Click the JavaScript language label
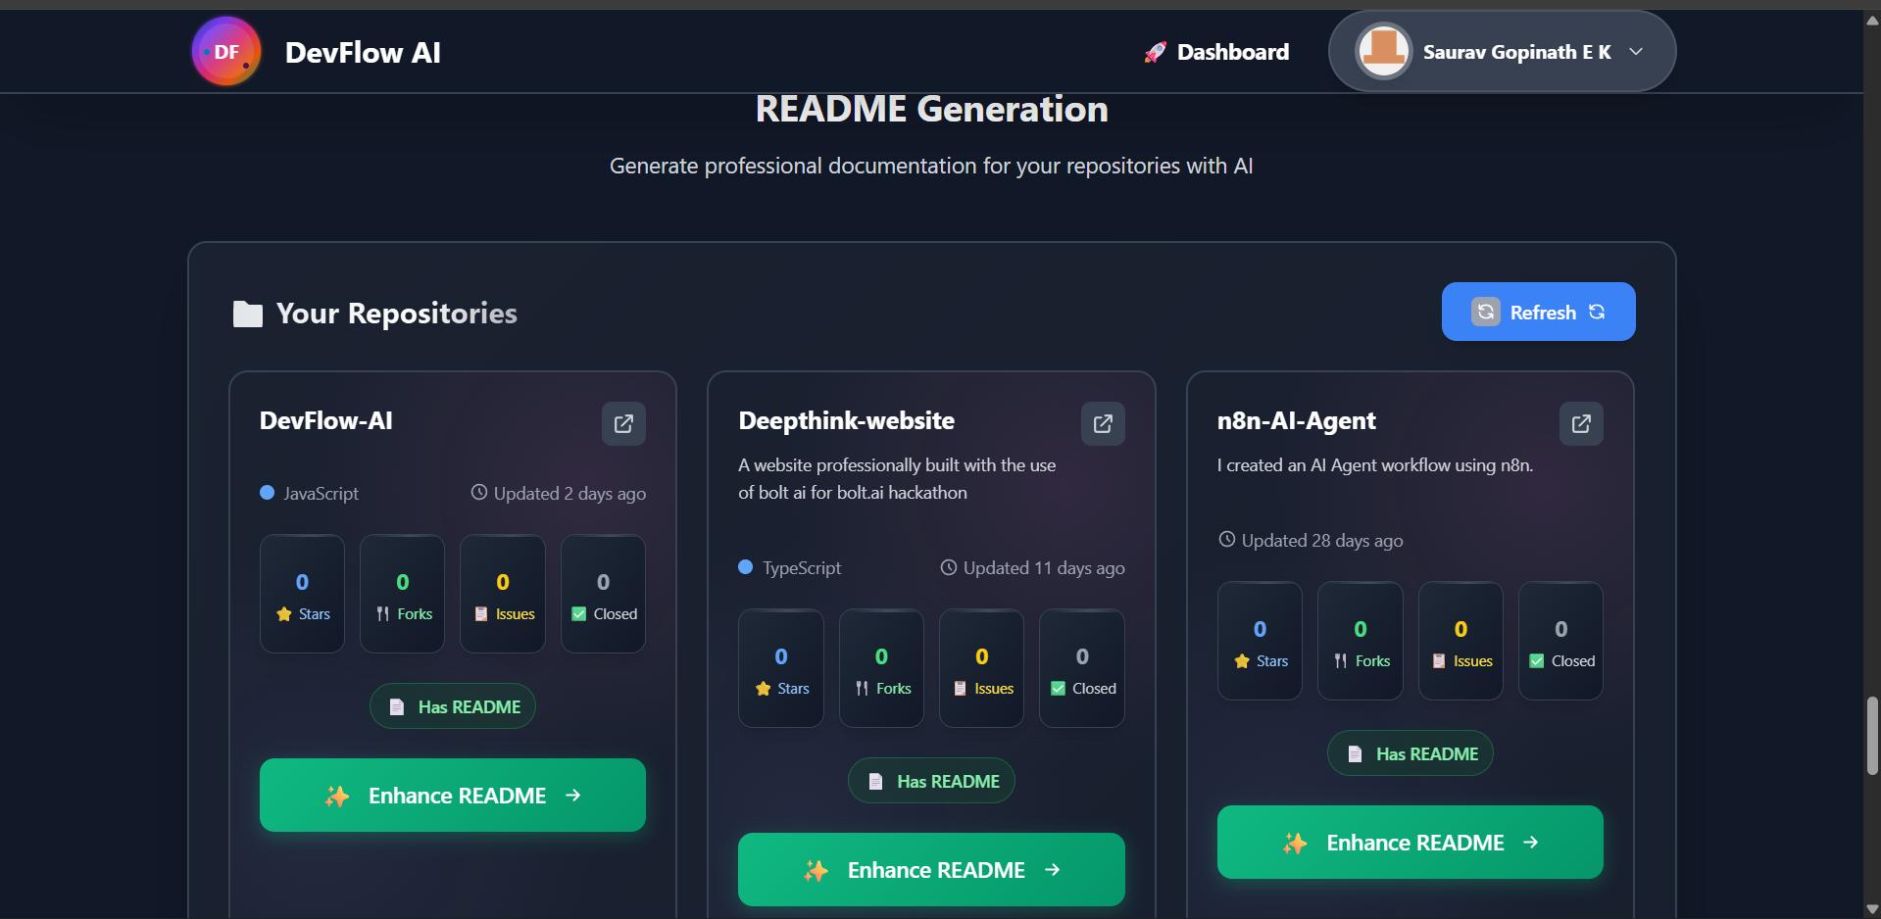The width and height of the screenshot is (1881, 919). 322,494
